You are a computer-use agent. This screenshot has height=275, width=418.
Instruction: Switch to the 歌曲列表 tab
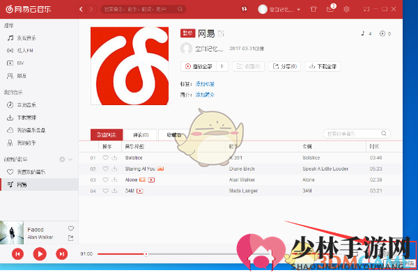coord(107,135)
